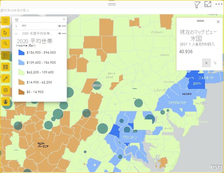Viewport: 224px width, 173px height.
Task: Open the map search tool
Action: pos(6,44)
